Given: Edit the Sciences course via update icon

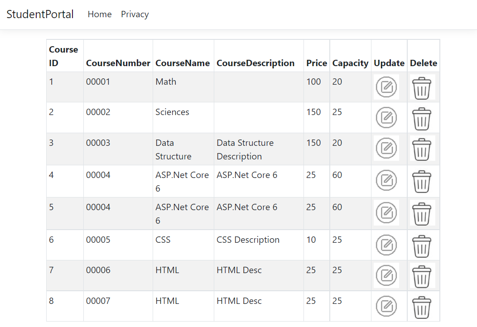Looking at the screenshot, I should click(x=386, y=117).
